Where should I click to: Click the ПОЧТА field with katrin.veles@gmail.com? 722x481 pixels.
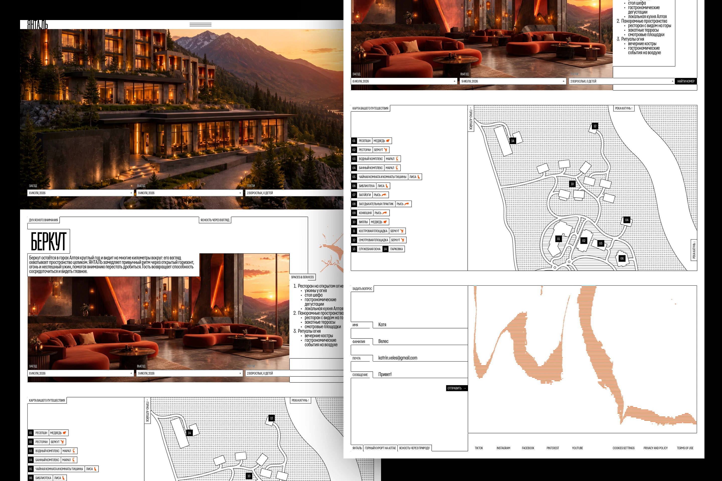(x=409, y=358)
